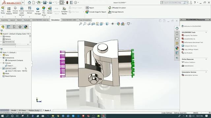Open the Appearances tab in task pane

[177, 48]
